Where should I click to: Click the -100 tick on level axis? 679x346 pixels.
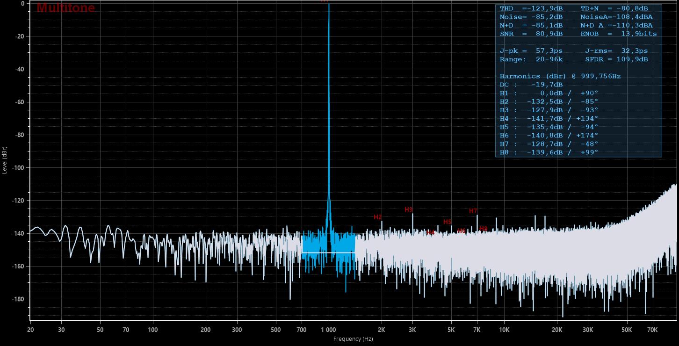(19, 168)
